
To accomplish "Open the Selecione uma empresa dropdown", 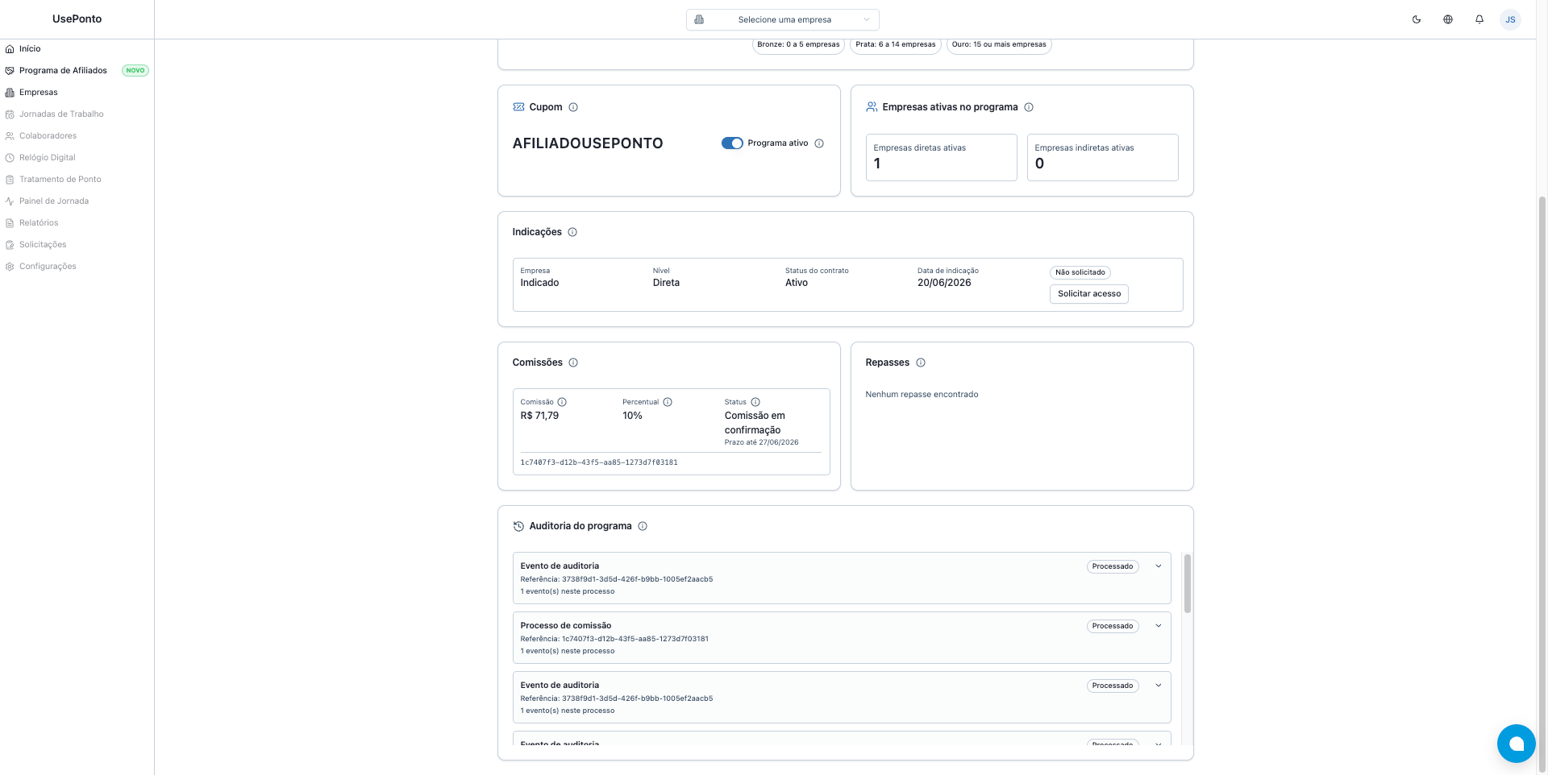I will 783,19.
